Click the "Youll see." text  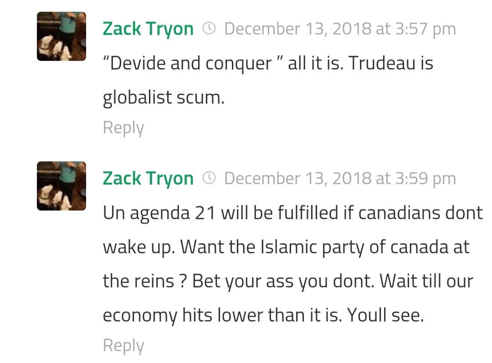(x=385, y=316)
